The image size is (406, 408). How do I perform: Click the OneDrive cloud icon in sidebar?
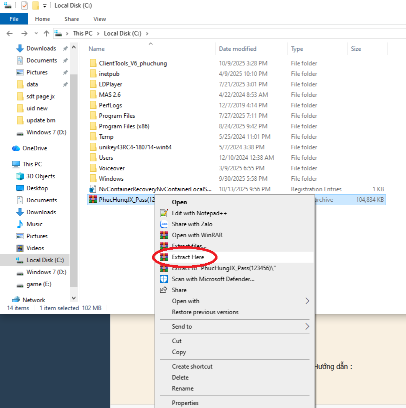pyautogui.click(x=15, y=148)
